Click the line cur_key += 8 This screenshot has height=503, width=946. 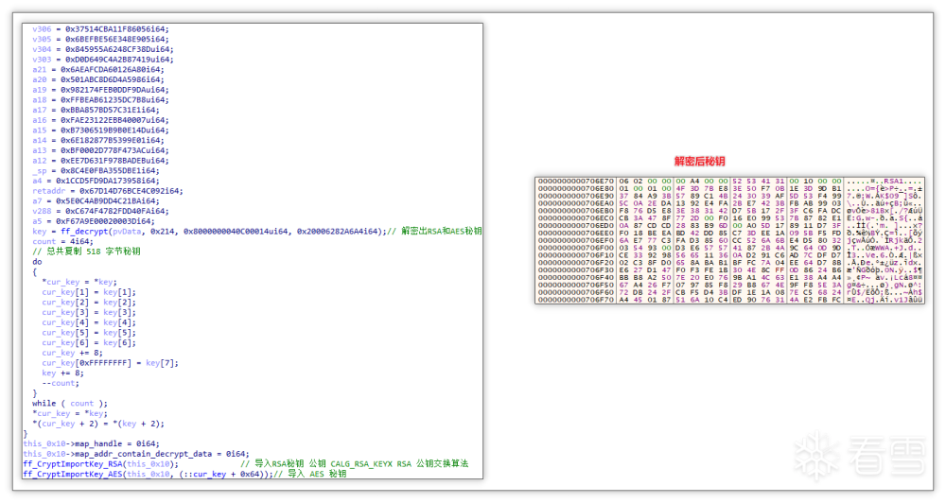72,353
